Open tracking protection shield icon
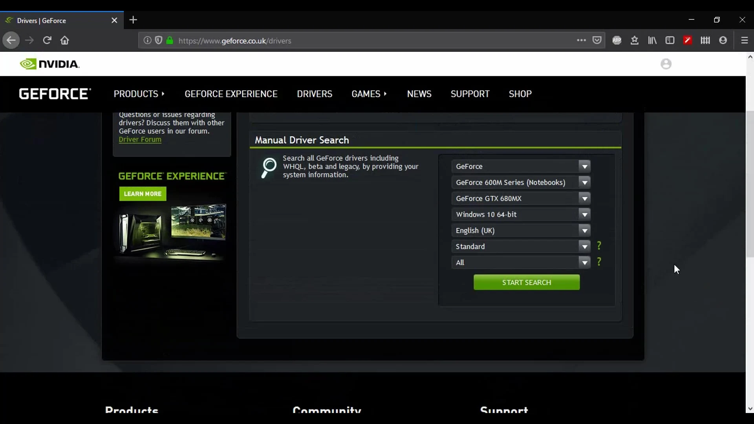This screenshot has width=754, height=424. [159, 40]
